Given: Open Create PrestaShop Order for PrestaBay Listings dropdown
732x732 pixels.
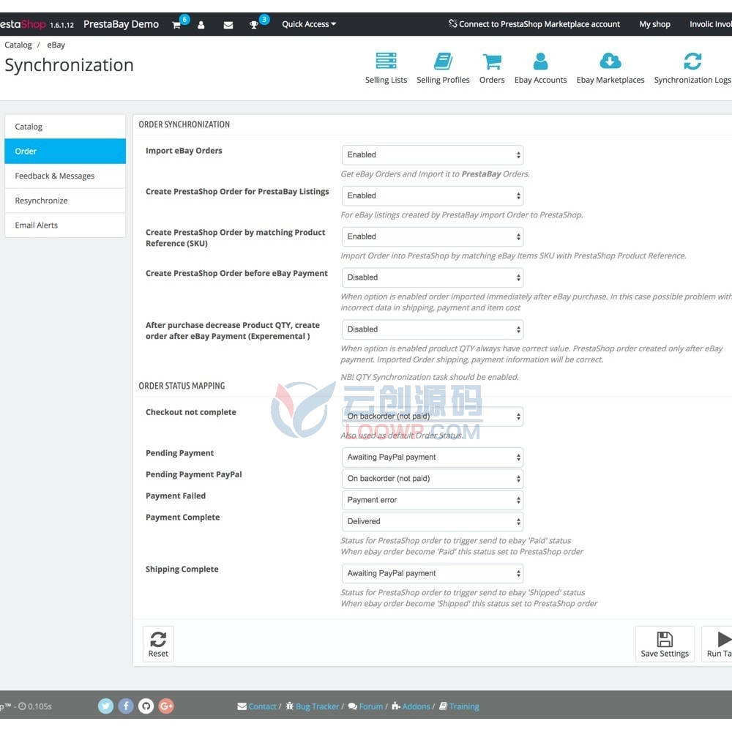Looking at the screenshot, I should (x=433, y=195).
